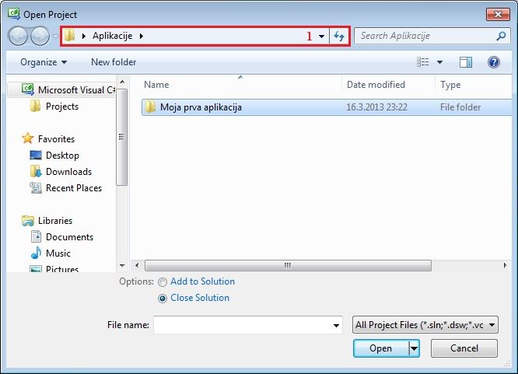518x374 pixels.
Task: Click the Cancel button
Action: tap(464, 348)
